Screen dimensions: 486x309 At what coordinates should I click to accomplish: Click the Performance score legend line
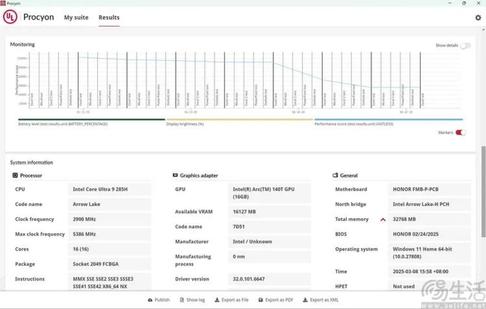pos(389,119)
